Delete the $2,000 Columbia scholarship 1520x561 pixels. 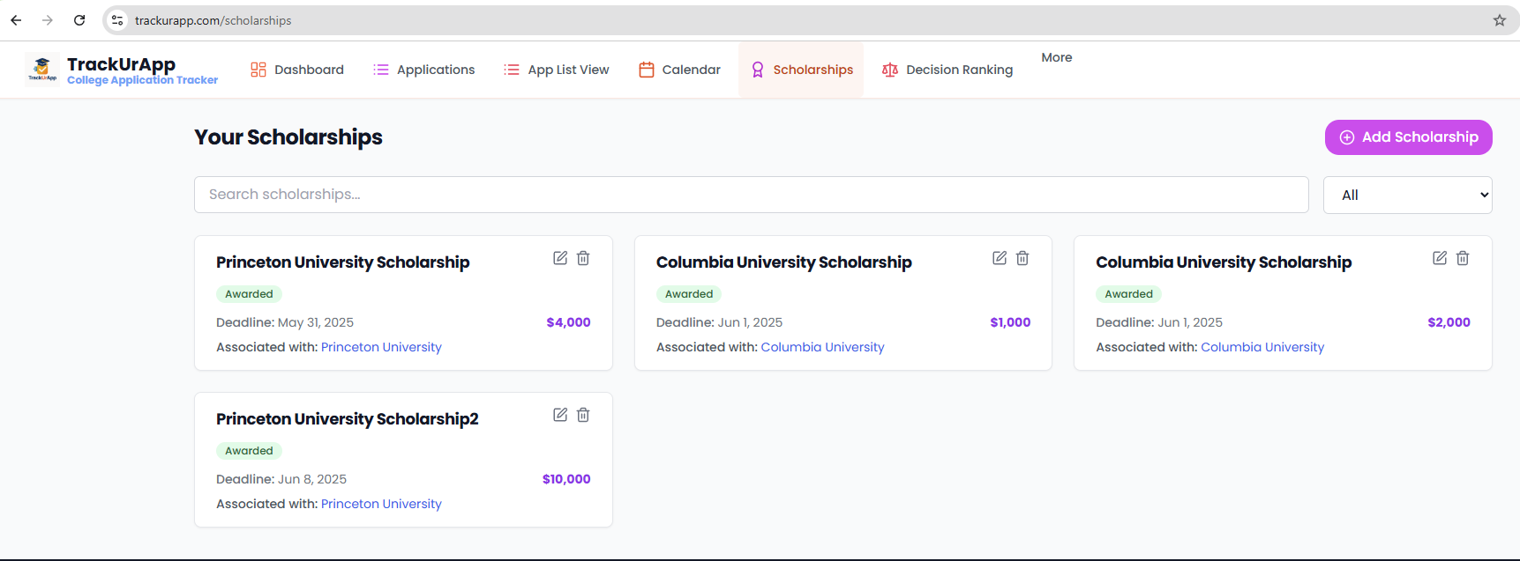tap(1463, 258)
